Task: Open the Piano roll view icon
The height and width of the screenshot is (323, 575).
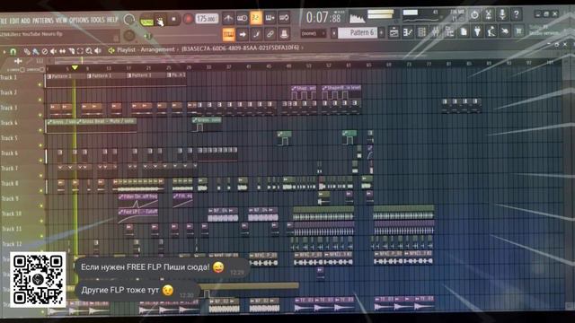Action: coord(408,32)
